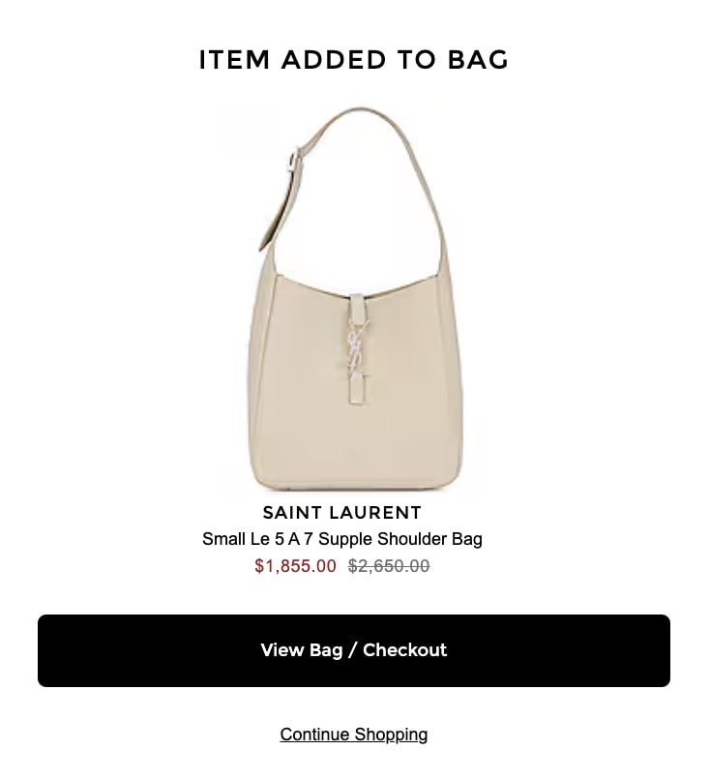Click the silver buckle on the bag strap
The width and height of the screenshot is (710, 780).
coord(294,159)
